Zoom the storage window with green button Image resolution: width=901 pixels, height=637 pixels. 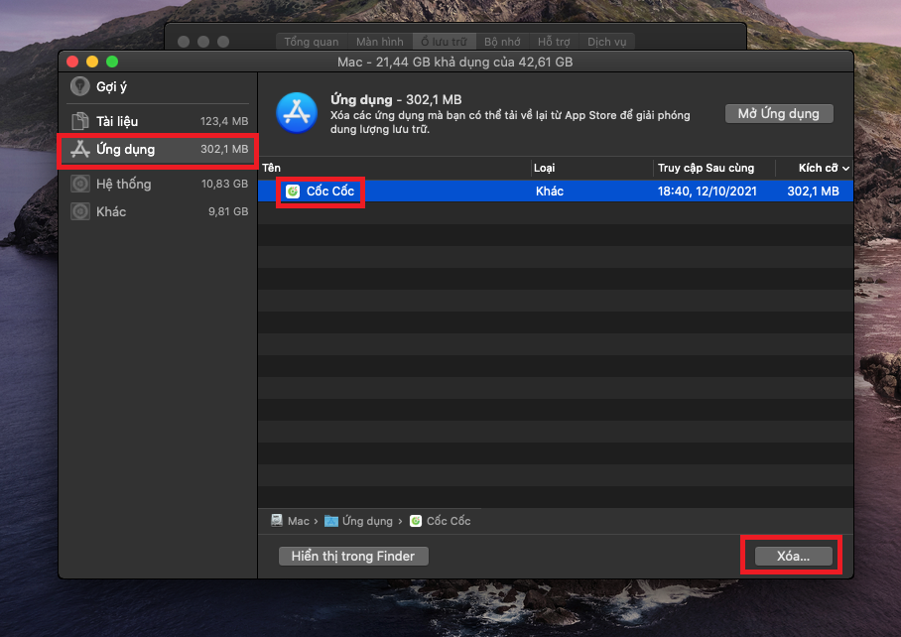point(112,62)
